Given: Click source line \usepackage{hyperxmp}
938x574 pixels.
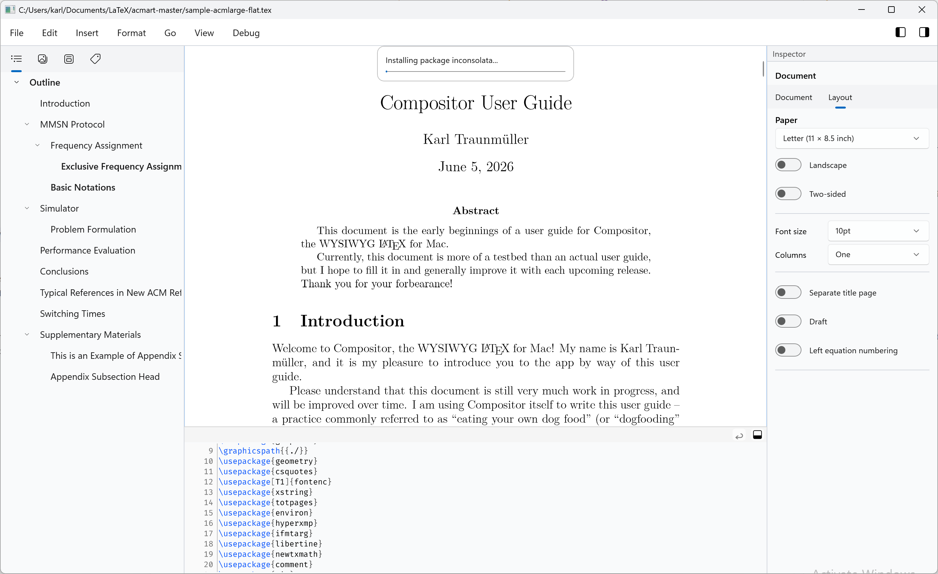Looking at the screenshot, I should 268,523.
